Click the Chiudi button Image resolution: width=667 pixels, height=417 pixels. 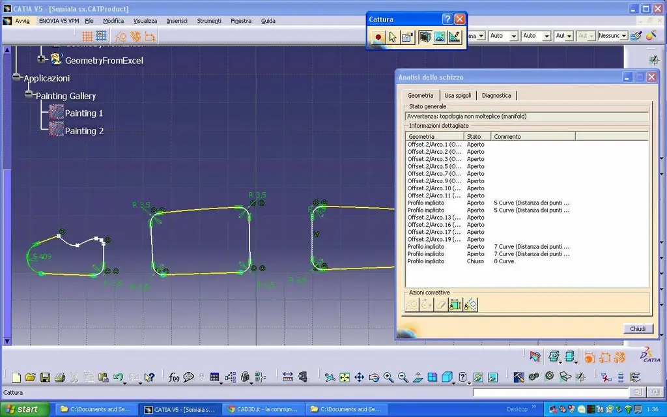pos(638,328)
